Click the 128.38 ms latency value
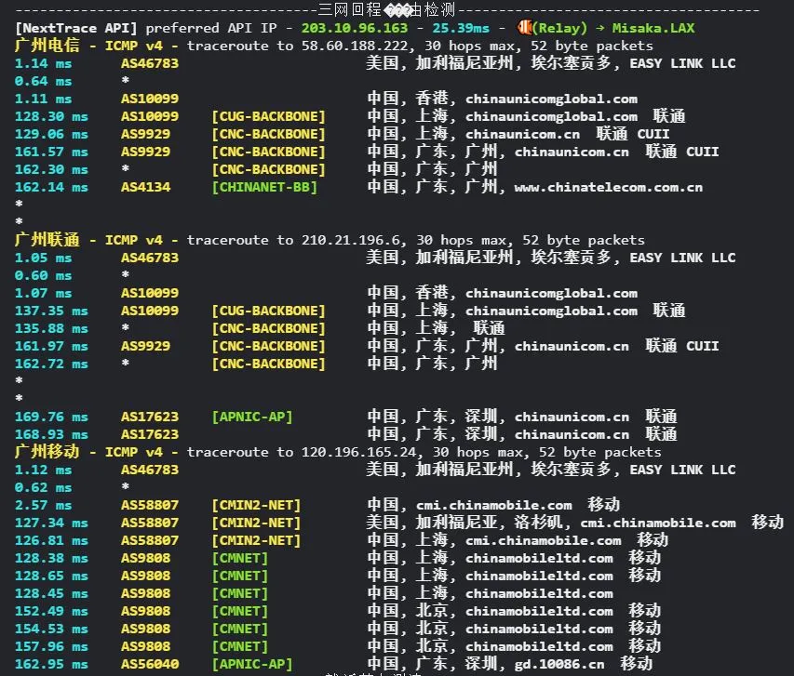Image resolution: width=794 pixels, height=676 pixels. [x=51, y=558]
